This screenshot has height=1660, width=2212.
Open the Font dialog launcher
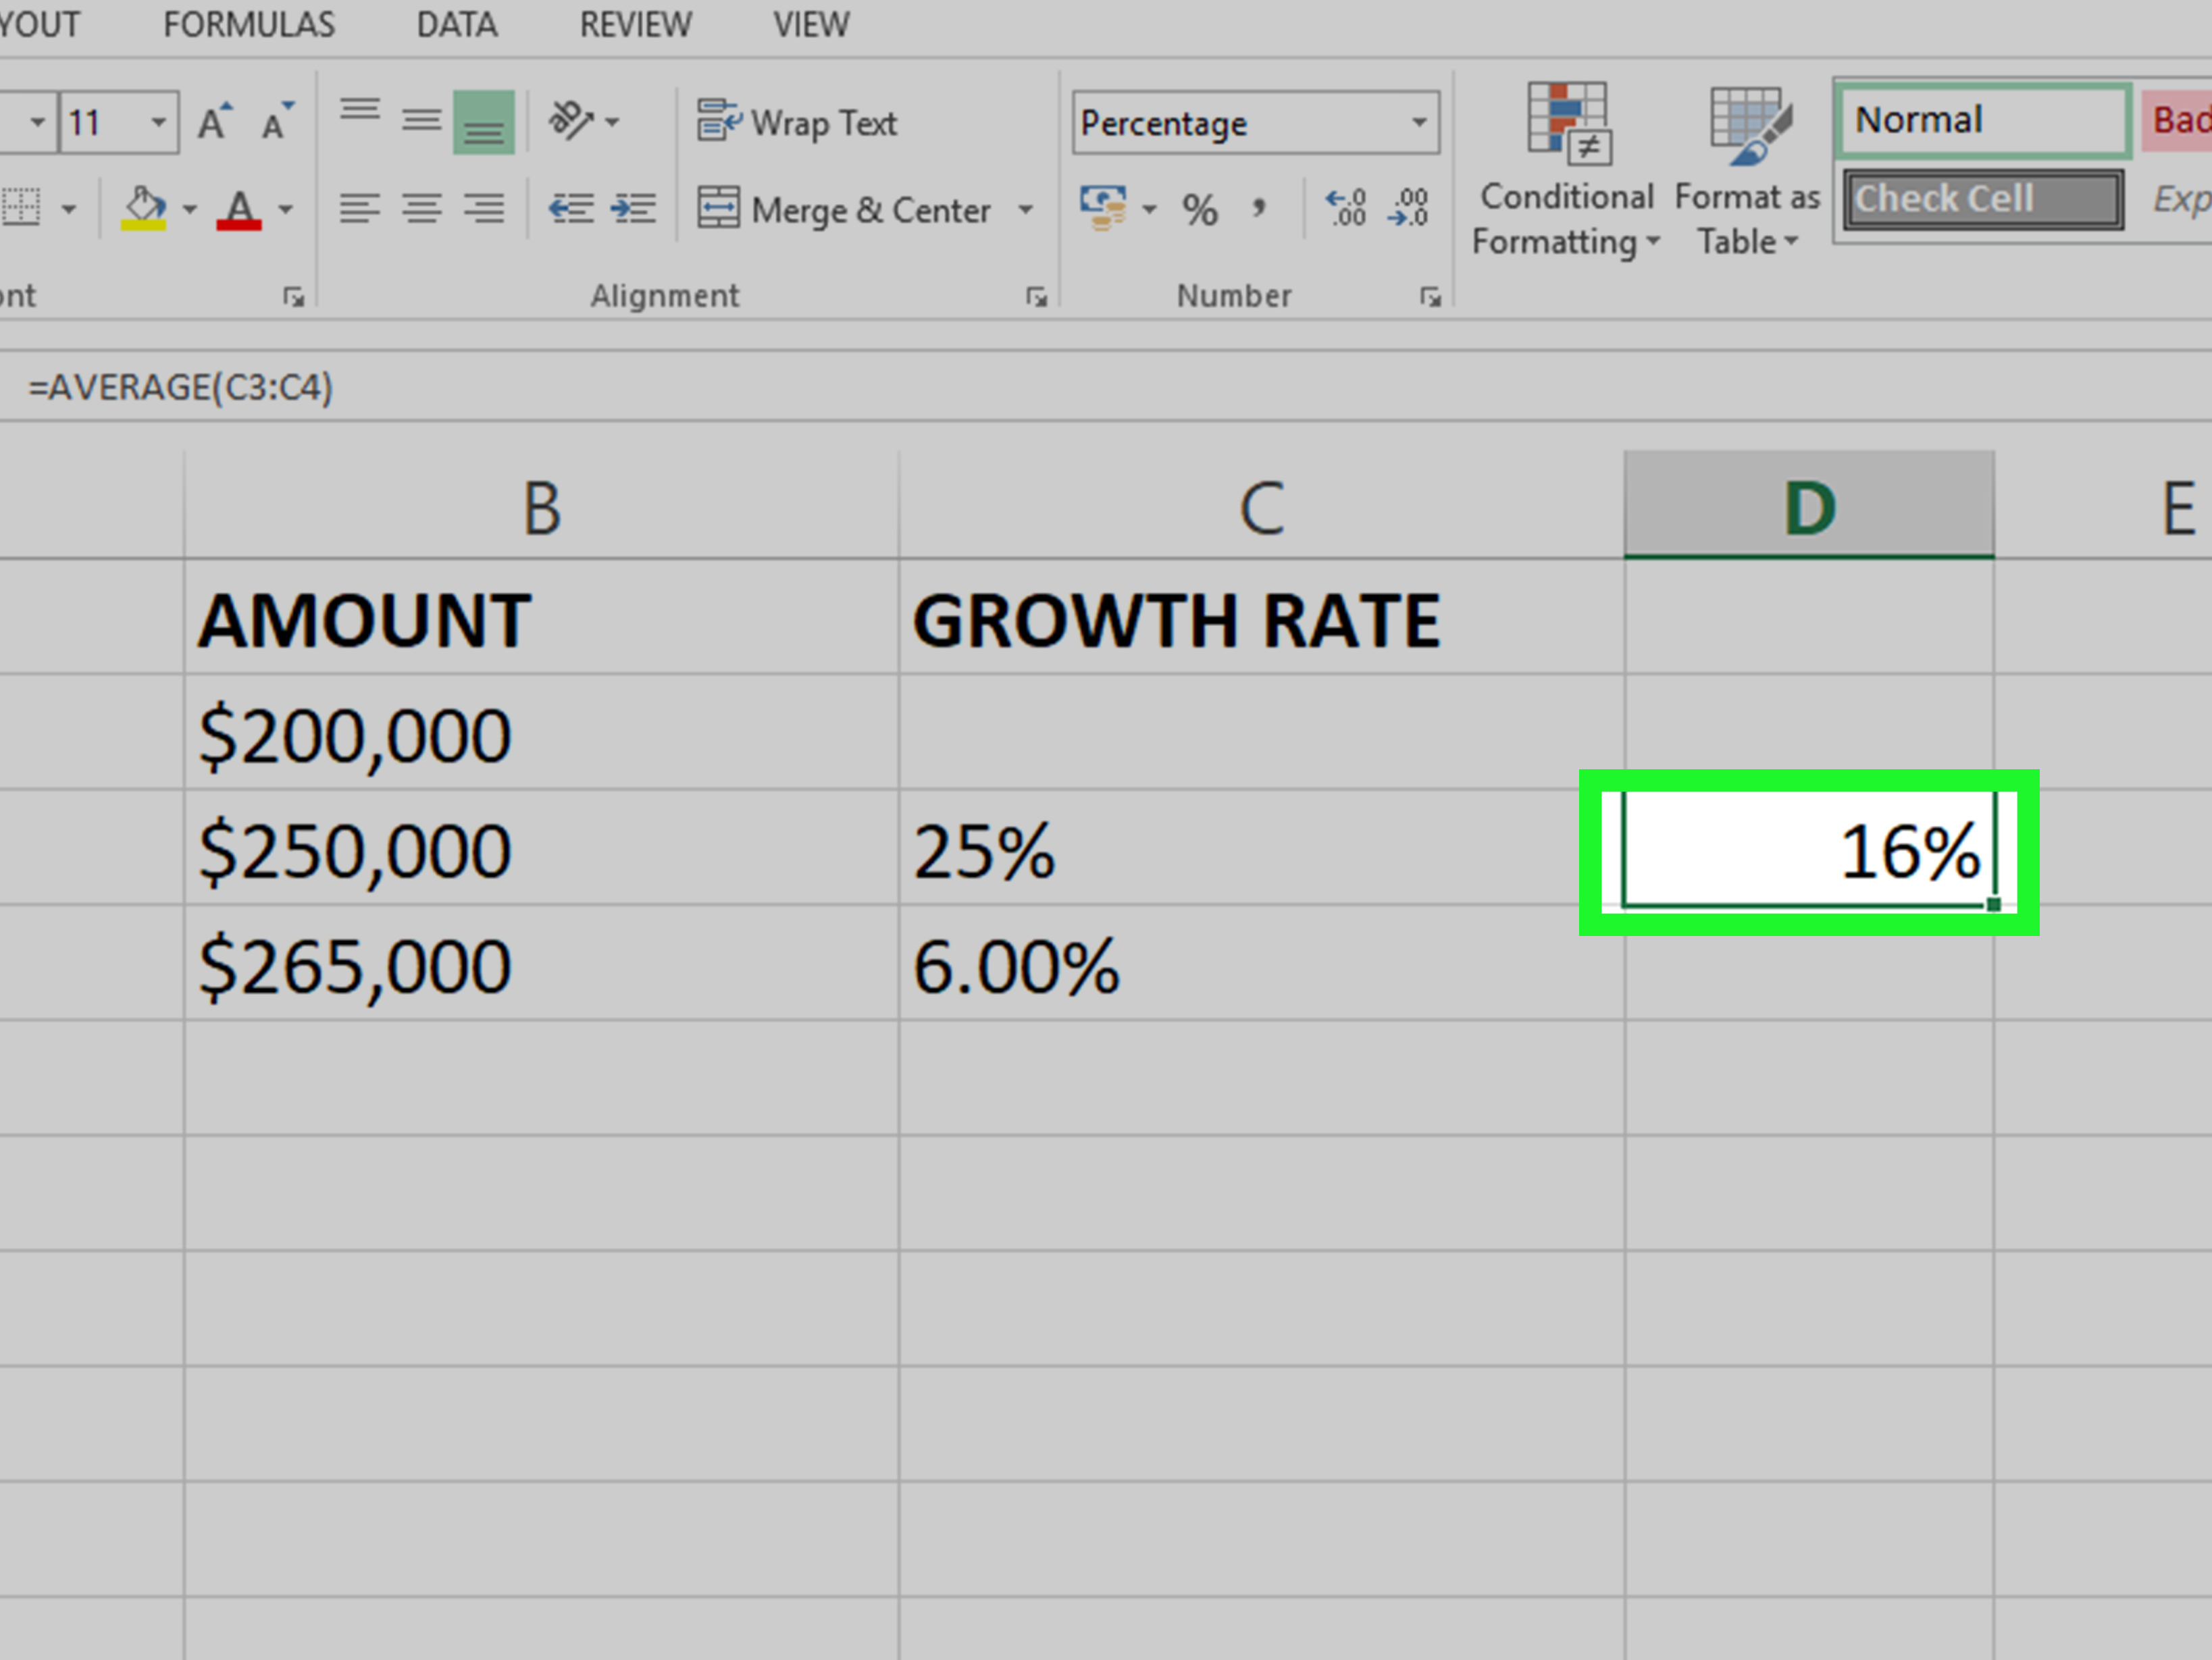coord(293,297)
